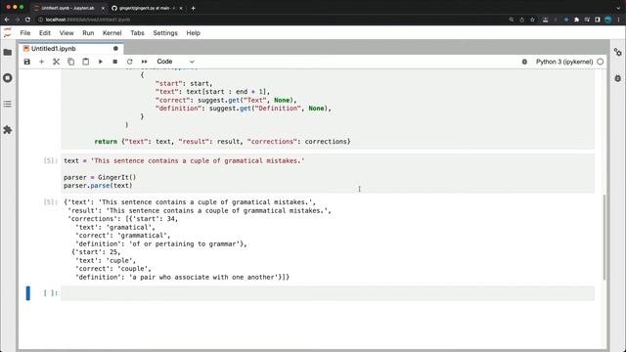The image size is (626, 352).
Task: Click the empty notebook cell input
Action: tap(328, 293)
